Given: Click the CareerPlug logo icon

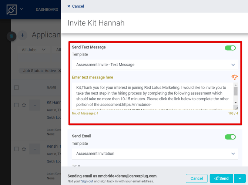Looking at the screenshot, I should point(12,10).
